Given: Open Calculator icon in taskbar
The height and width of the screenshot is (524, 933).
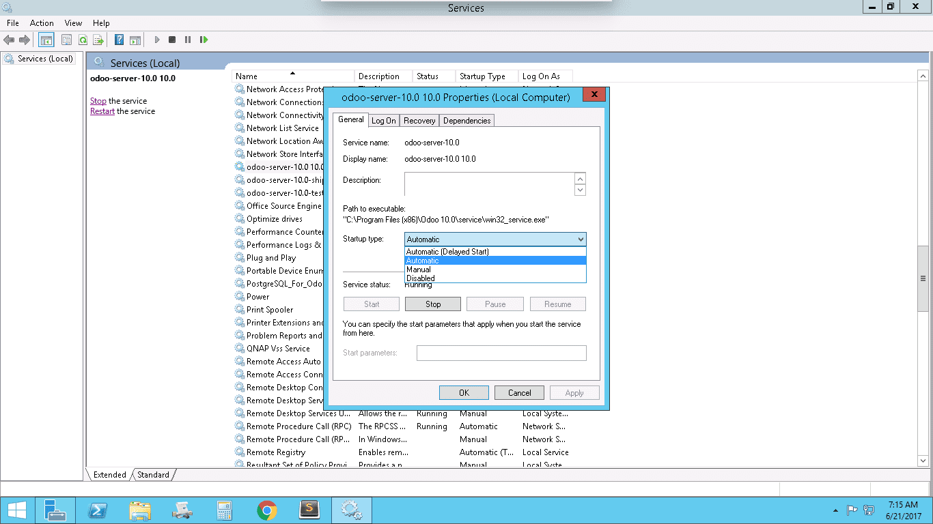Looking at the screenshot, I should tap(225, 510).
